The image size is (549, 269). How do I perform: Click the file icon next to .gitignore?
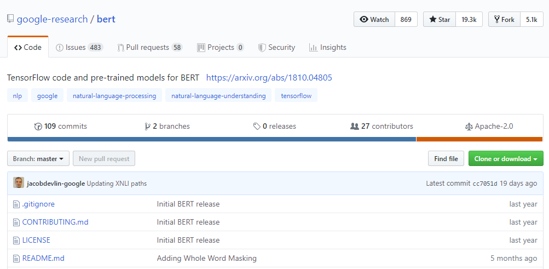pos(16,204)
